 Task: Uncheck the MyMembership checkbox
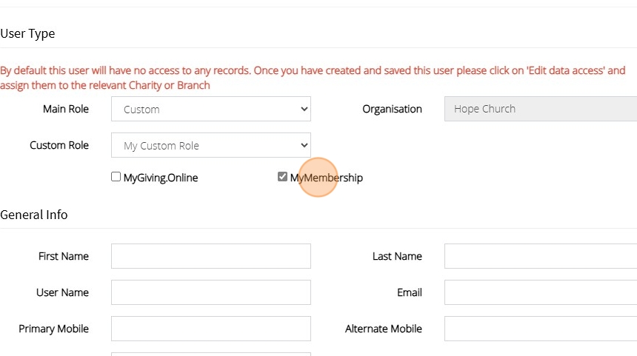point(282,177)
